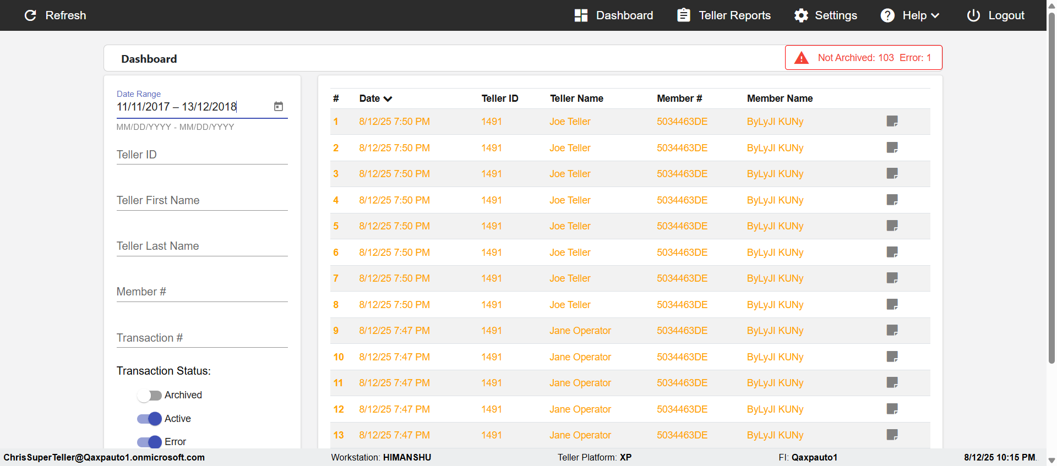Click the Workstation HIMANSHU status entry

381,457
